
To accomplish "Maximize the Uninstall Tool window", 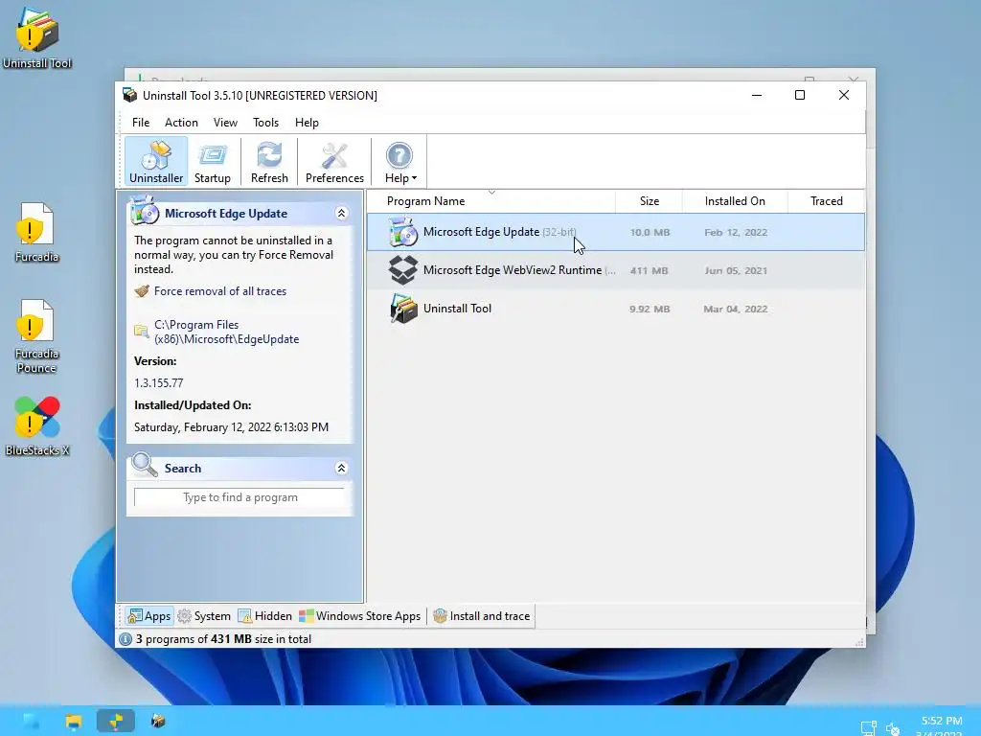I will (x=800, y=95).
